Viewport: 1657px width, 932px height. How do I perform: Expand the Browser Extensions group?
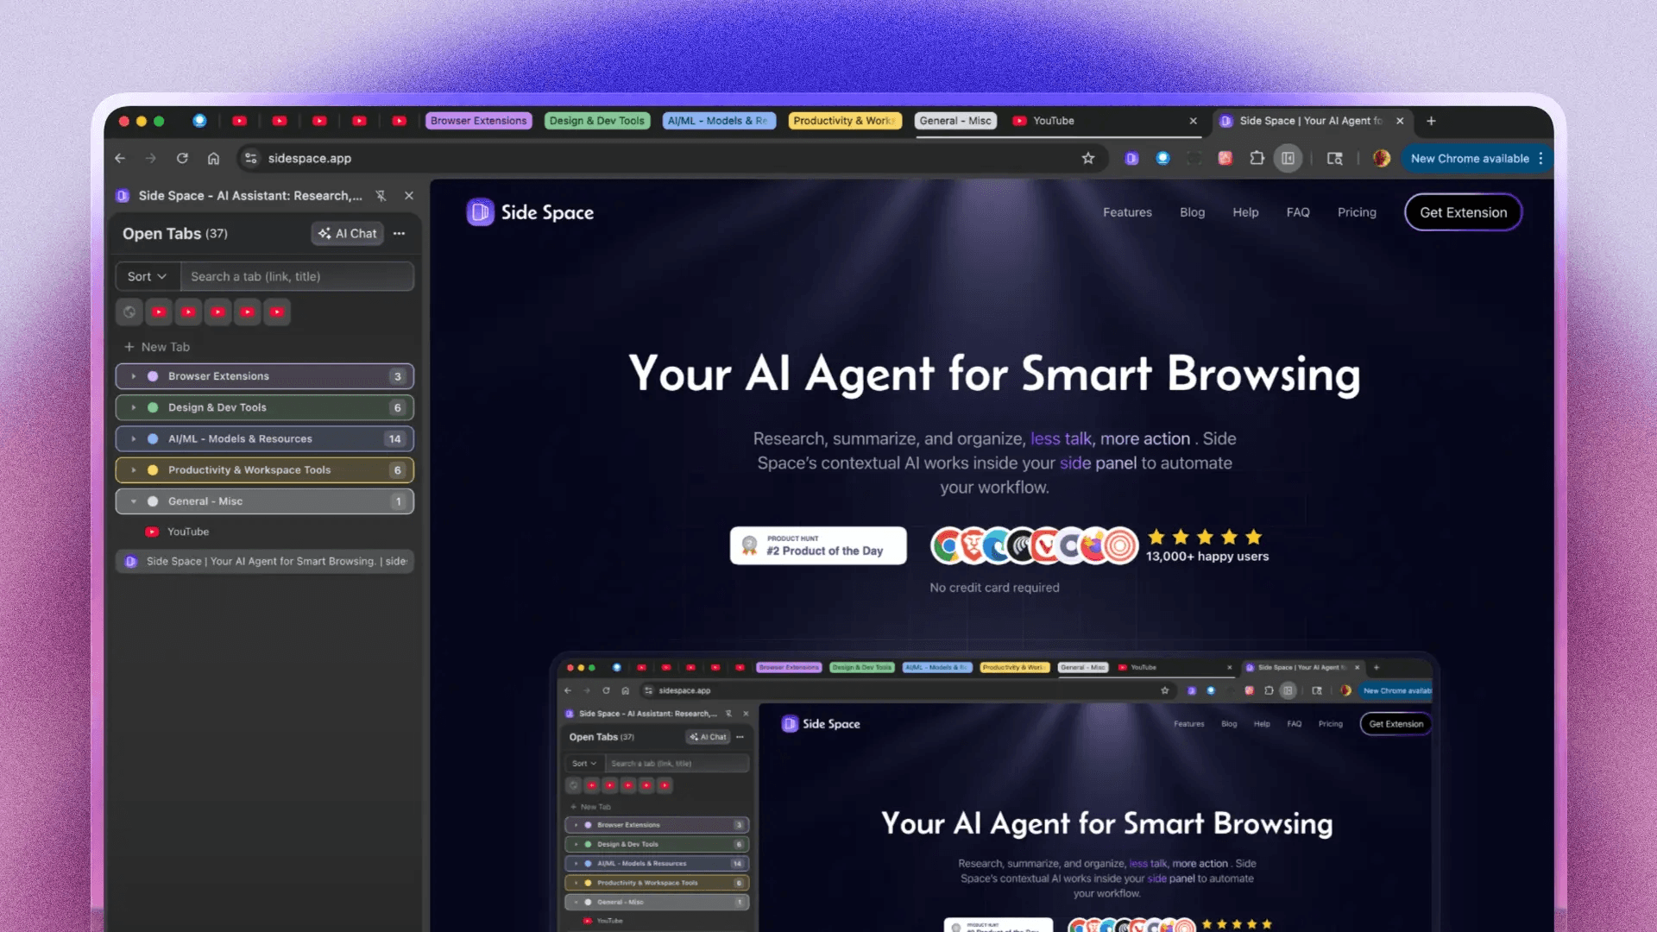[x=134, y=376]
